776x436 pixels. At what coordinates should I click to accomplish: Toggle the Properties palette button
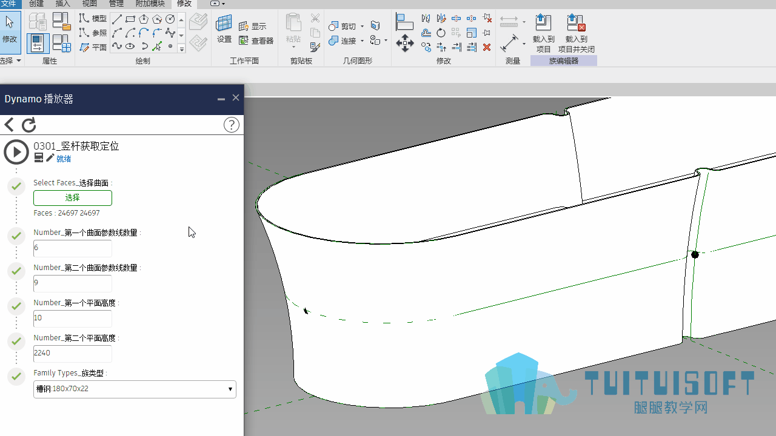(x=38, y=44)
